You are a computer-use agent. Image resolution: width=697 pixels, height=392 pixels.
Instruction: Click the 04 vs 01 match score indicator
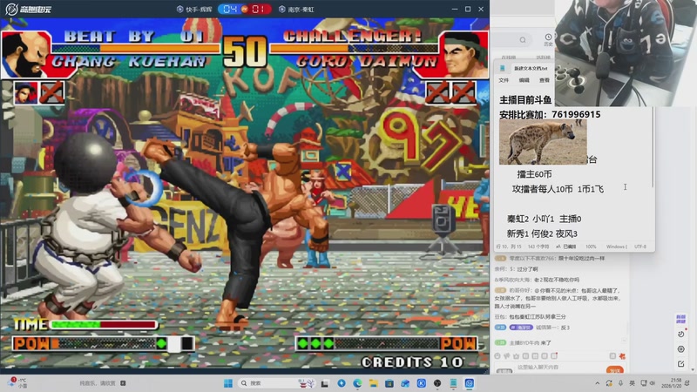coord(245,9)
